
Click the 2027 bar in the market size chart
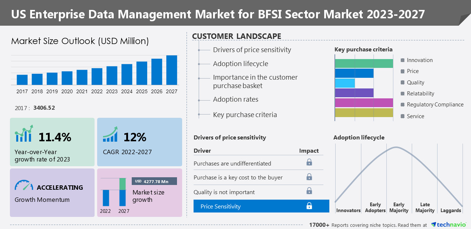[171, 70]
